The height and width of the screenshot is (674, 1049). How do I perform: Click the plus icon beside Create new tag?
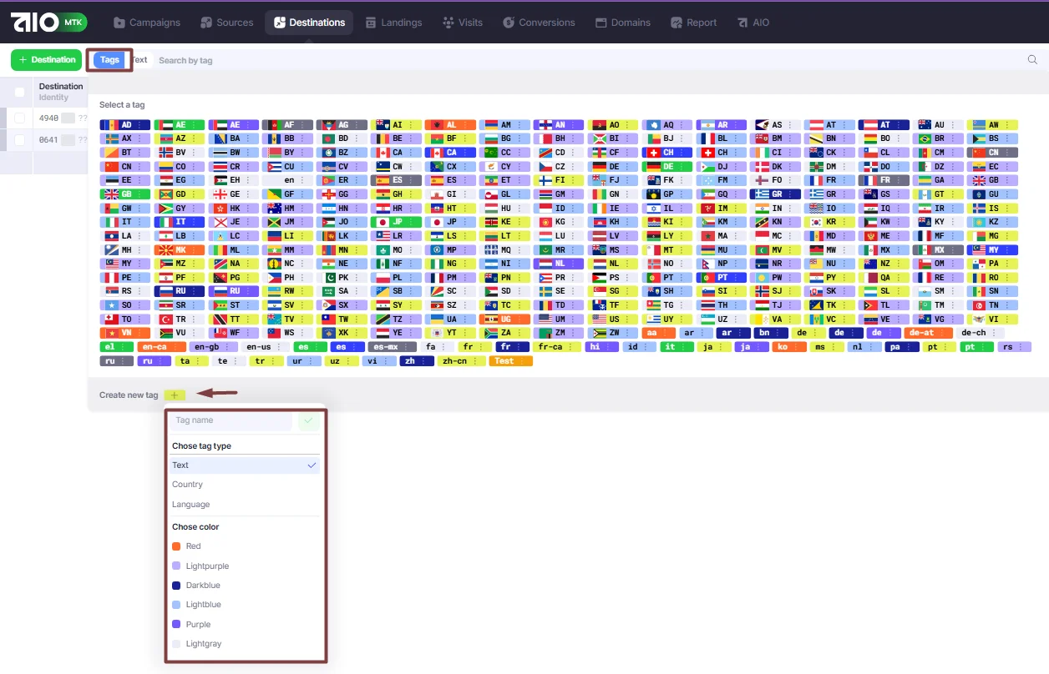coord(175,395)
